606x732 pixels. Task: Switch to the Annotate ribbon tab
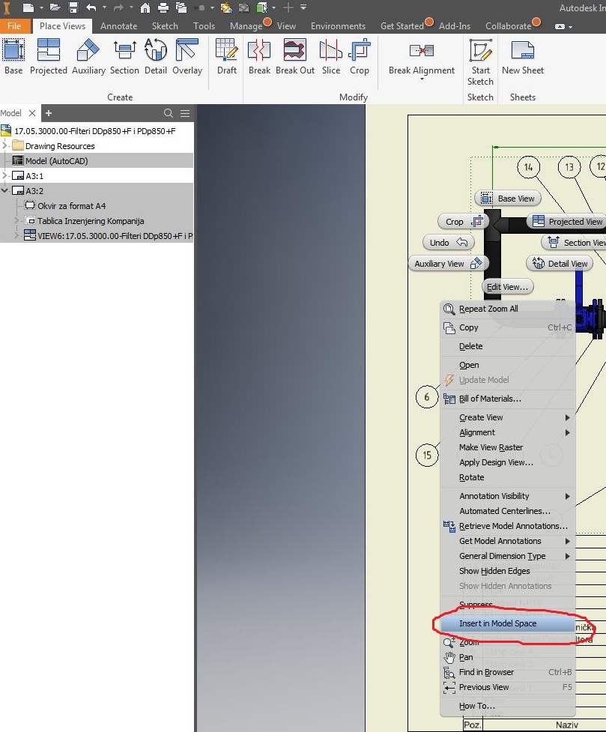(x=118, y=25)
